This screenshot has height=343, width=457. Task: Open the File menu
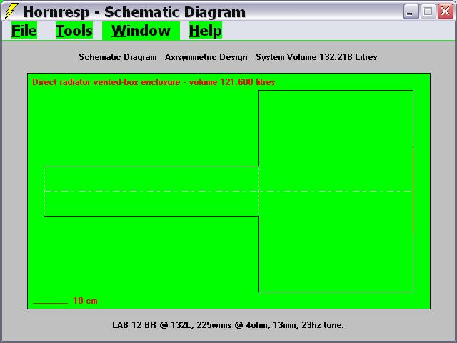[24, 31]
